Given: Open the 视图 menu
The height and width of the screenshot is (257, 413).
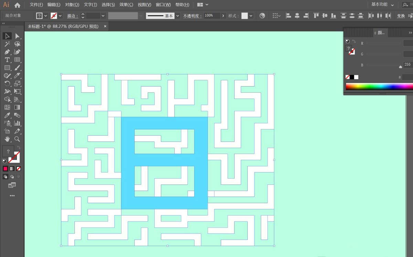Looking at the screenshot, I should [x=144, y=4].
